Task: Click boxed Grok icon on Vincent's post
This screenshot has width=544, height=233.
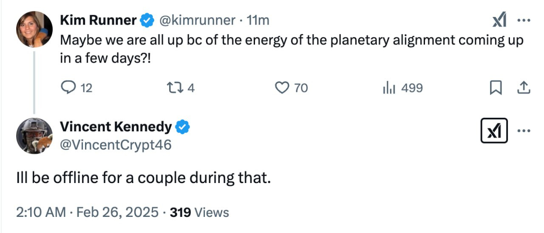Action: pos(493,130)
